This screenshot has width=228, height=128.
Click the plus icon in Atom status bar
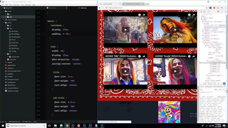(3, 122)
